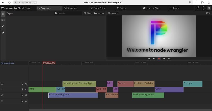Open the Users + Chat tab
Screen dimensions: 212x111
[151, 8]
